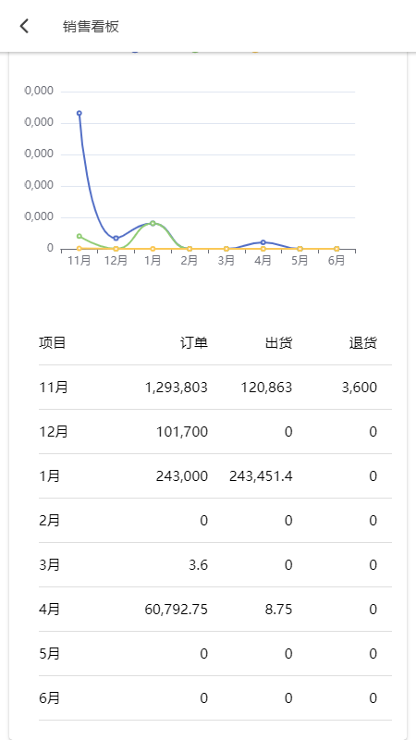The width and height of the screenshot is (416, 740).
Task: Click the 项目 column header
Action: [x=53, y=343]
